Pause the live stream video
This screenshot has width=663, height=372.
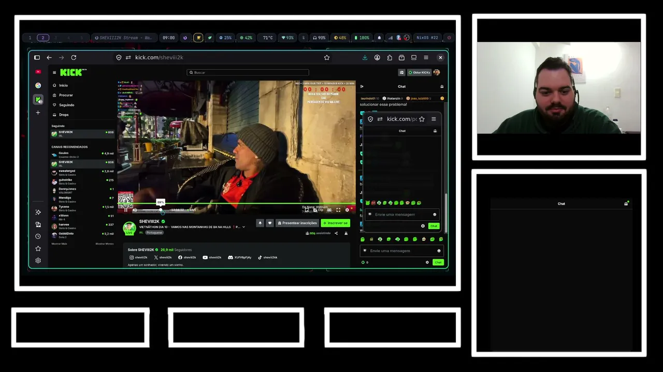[126, 210]
